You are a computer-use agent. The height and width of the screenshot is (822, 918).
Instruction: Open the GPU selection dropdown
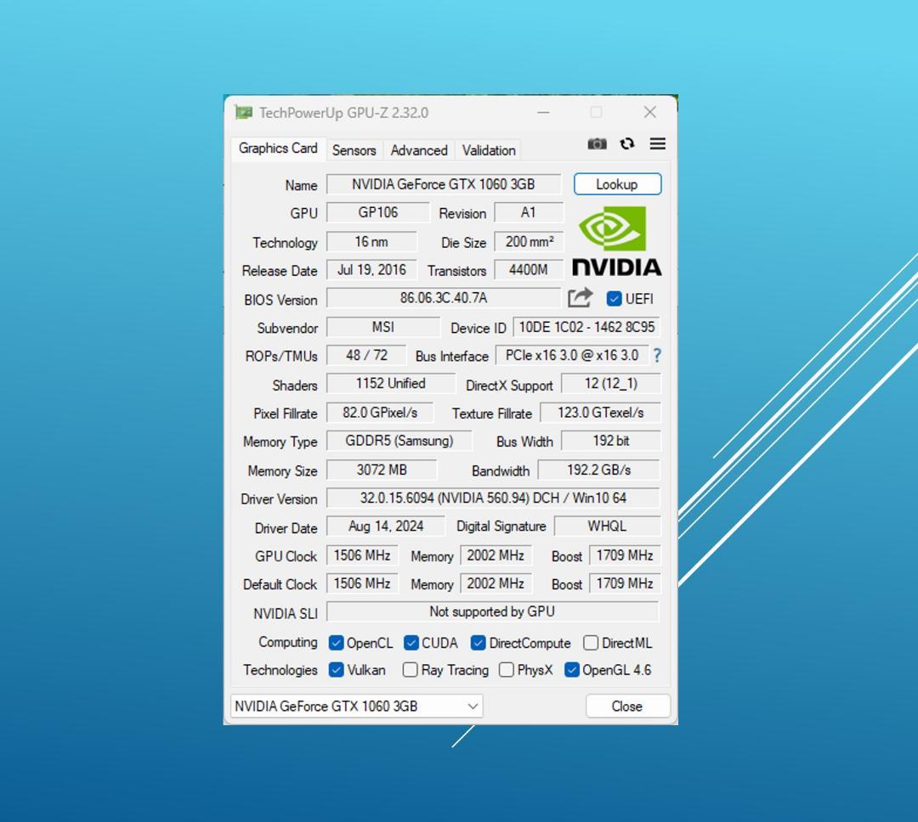(x=356, y=707)
